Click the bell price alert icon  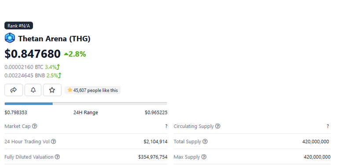pos(33,90)
